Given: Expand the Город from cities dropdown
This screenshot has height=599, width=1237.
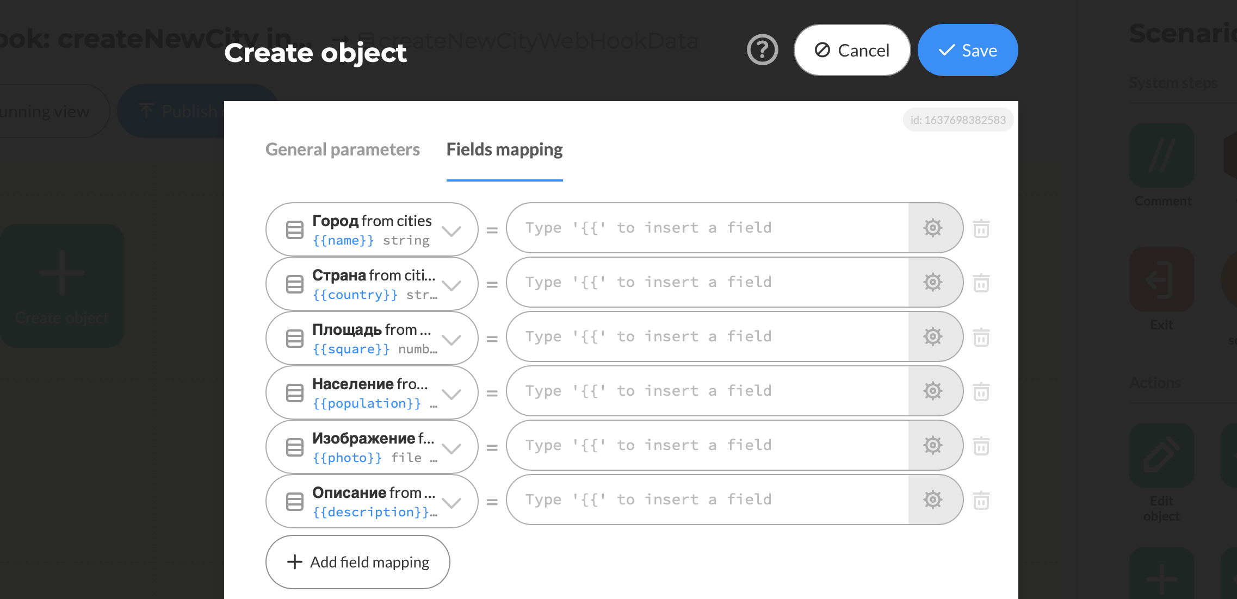Looking at the screenshot, I should [372, 229].
